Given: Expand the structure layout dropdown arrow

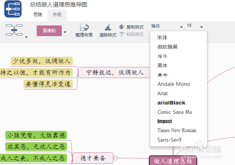Looking at the screenshot, I should (26, 37).
